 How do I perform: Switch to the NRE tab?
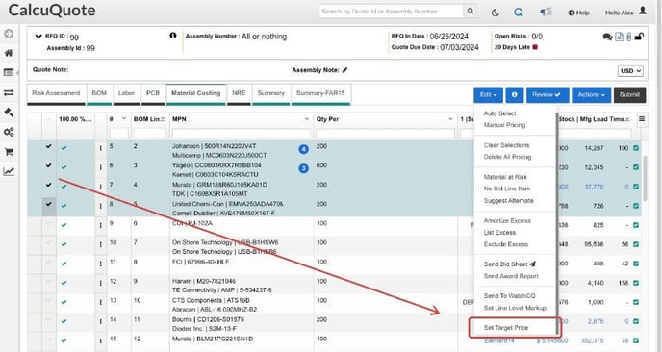[239, 93]
